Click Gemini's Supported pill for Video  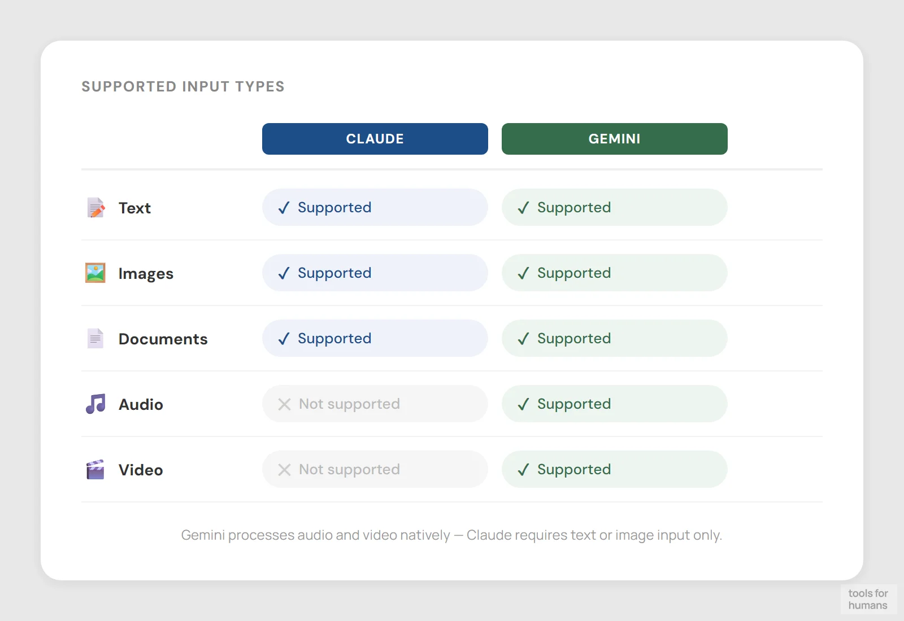coord(614,469)
